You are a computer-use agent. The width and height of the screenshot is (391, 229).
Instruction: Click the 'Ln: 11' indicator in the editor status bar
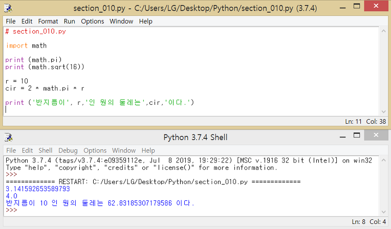coord(353,122)
